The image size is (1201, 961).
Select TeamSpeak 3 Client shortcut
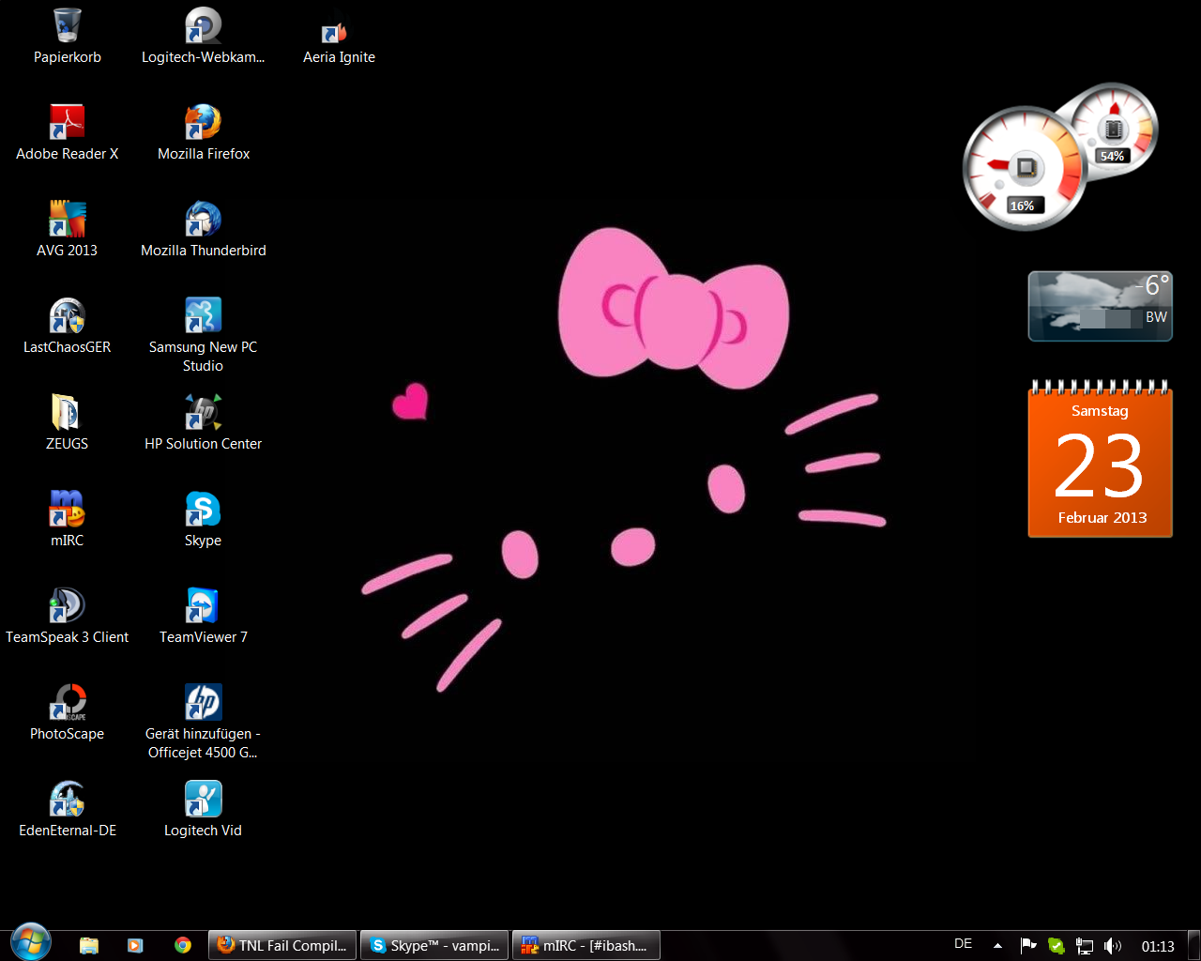(68, 616)
